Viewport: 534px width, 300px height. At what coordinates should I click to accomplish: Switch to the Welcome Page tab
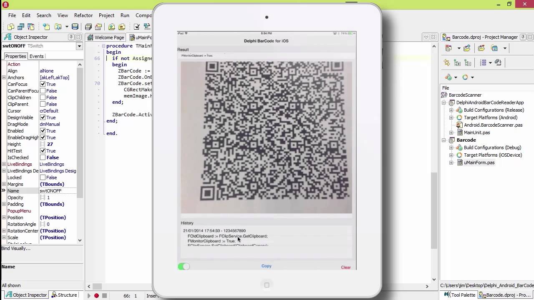point(106,37)
